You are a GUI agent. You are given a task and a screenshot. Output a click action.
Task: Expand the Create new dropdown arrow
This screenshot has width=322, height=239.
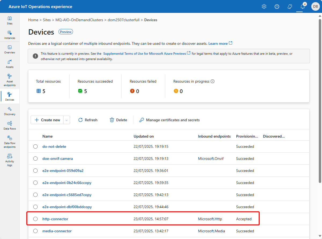click(x=67, y=120)
